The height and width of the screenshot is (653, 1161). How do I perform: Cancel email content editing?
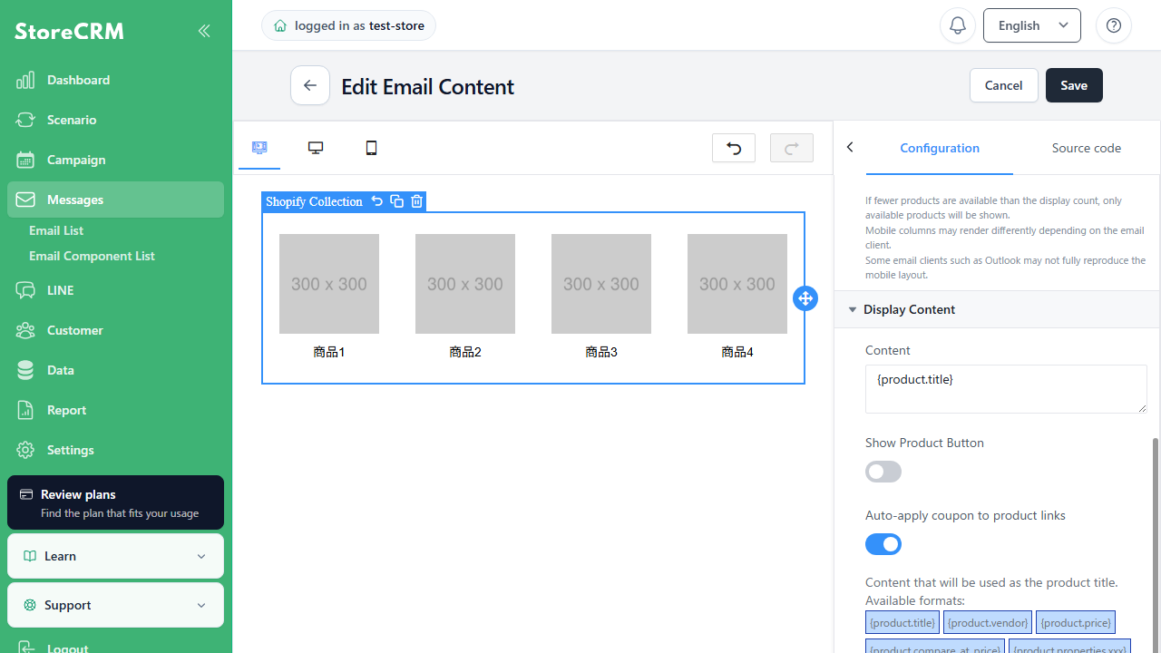tap(1004, 85)
